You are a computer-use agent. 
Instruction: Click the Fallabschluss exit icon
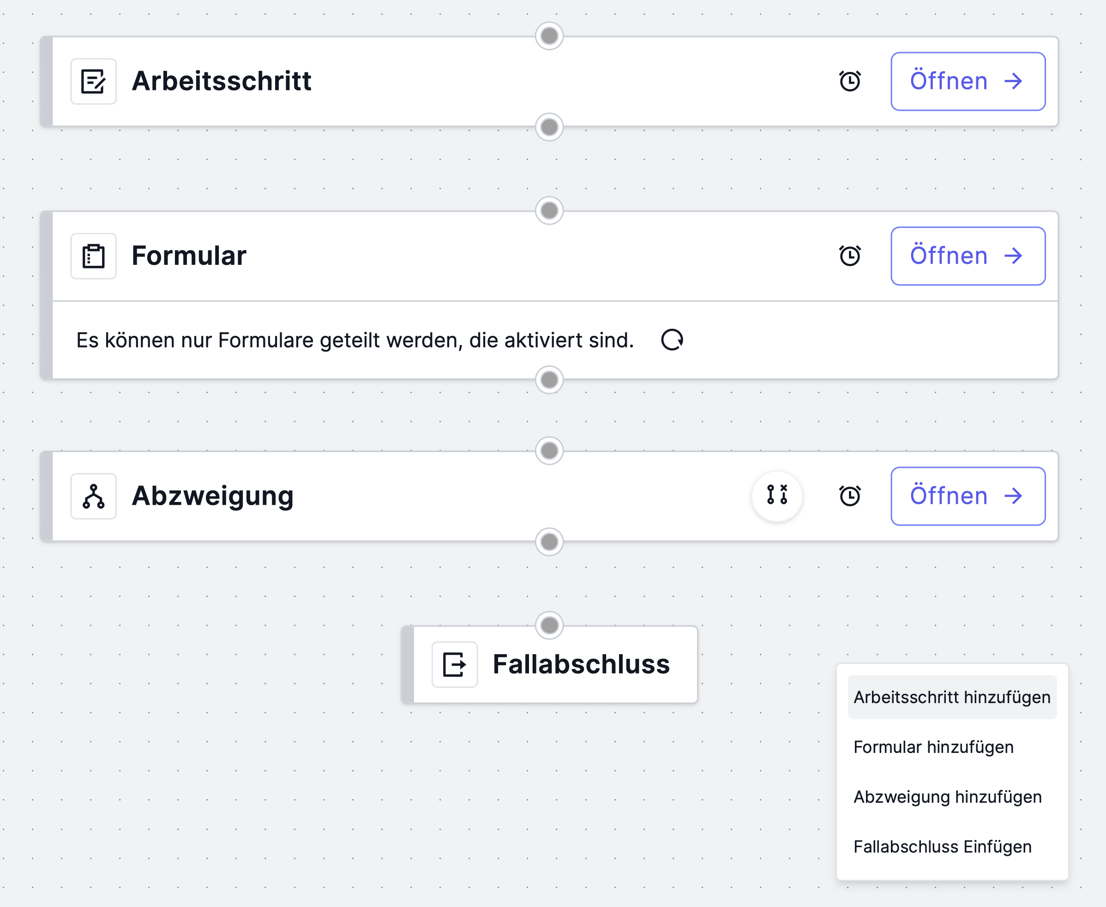click(455, 665)
